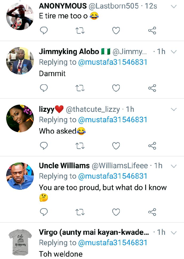Open @mustafa31546831 link in Jimmyking's reply

[x=113, y=62]
